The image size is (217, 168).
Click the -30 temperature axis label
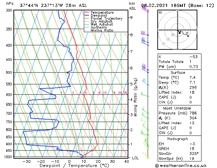(26, 161)
